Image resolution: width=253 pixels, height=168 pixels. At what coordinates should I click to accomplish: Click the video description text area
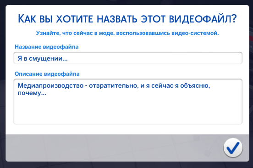click(128, 101)
